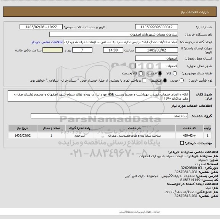Click the deadline hour field 14:00

pos(113,50)
